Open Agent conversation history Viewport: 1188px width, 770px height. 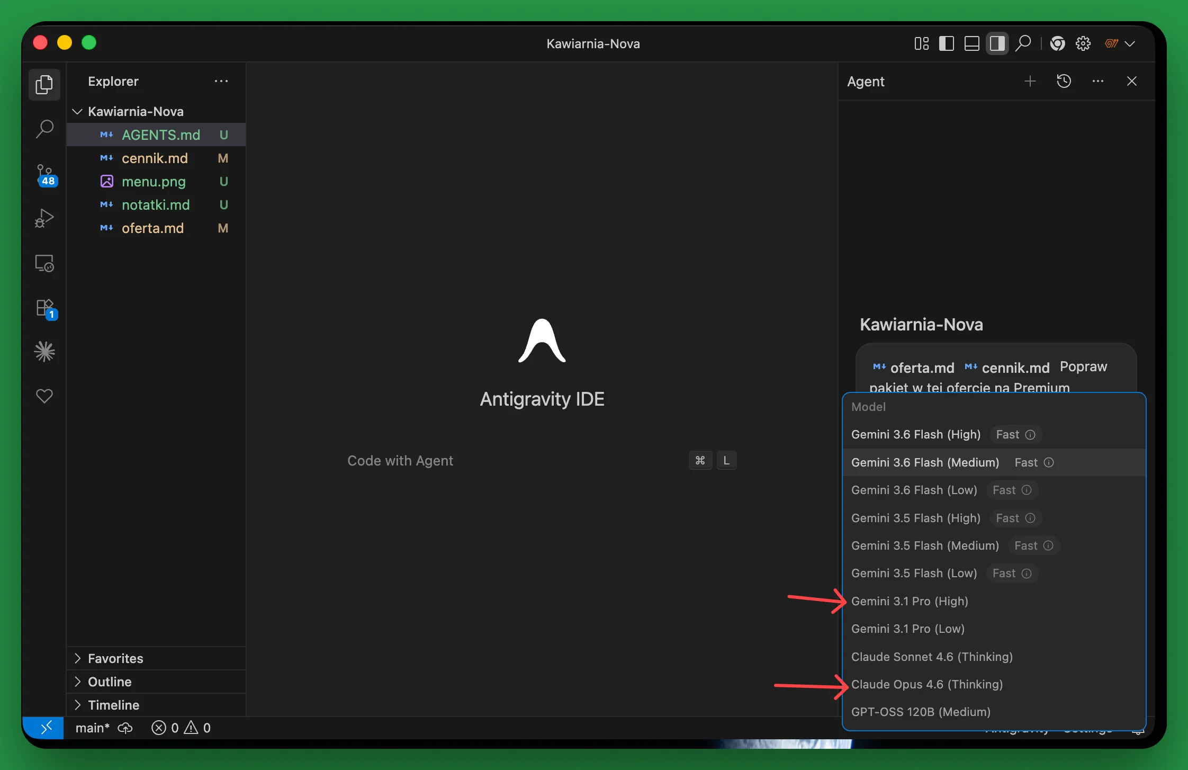point(1064,81)
